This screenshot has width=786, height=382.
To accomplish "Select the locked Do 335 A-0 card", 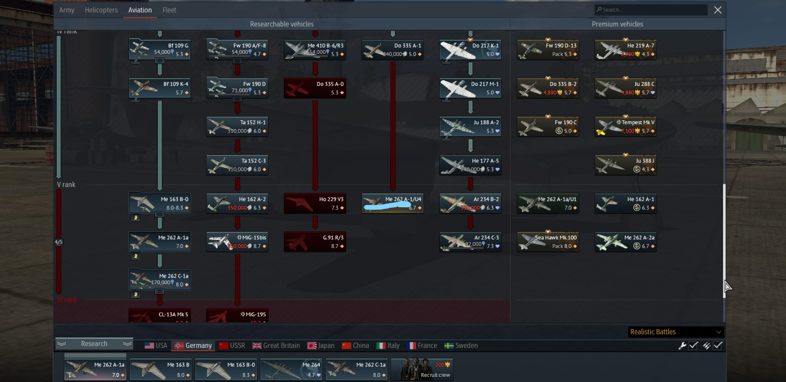I will 315,88.
